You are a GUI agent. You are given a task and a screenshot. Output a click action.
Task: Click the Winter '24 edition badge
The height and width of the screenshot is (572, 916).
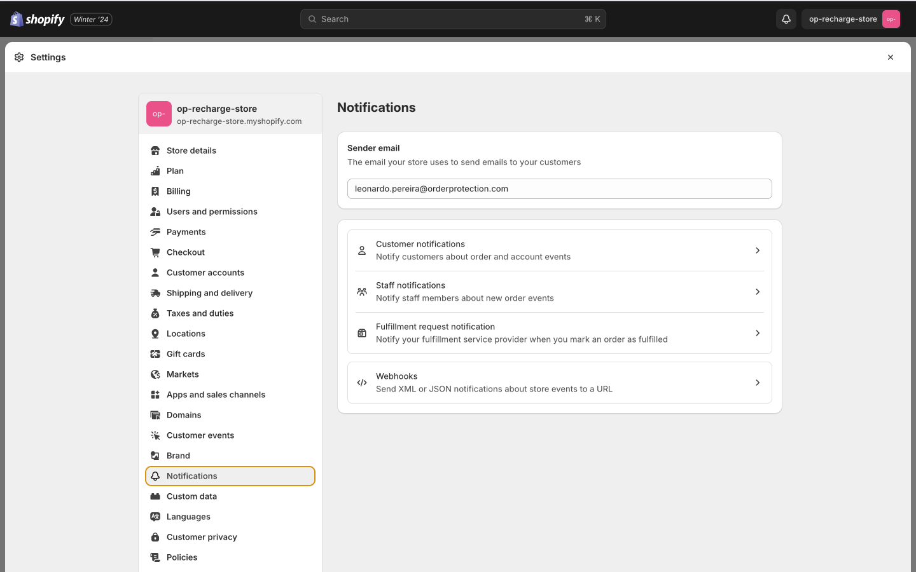[x=91, y=19]
